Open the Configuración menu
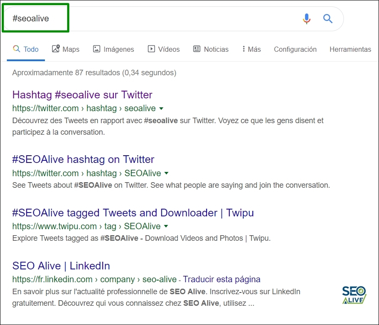 pos(295,50)
